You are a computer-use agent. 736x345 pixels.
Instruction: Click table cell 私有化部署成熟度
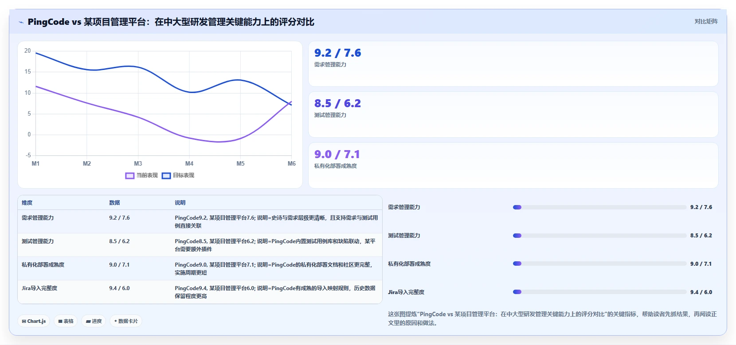coord(43,265)
